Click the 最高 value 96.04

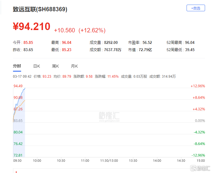tap(67, 42)
